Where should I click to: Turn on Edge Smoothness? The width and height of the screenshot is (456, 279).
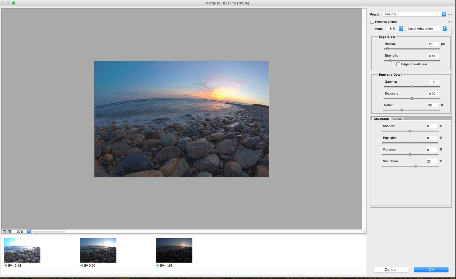pyautogui.click(x=398, y=64)
